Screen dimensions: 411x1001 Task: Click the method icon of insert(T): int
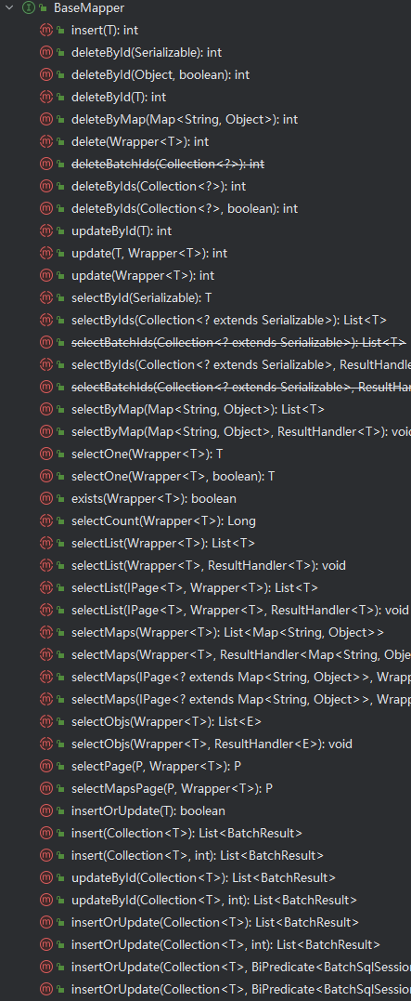click(x=45, y=30)
